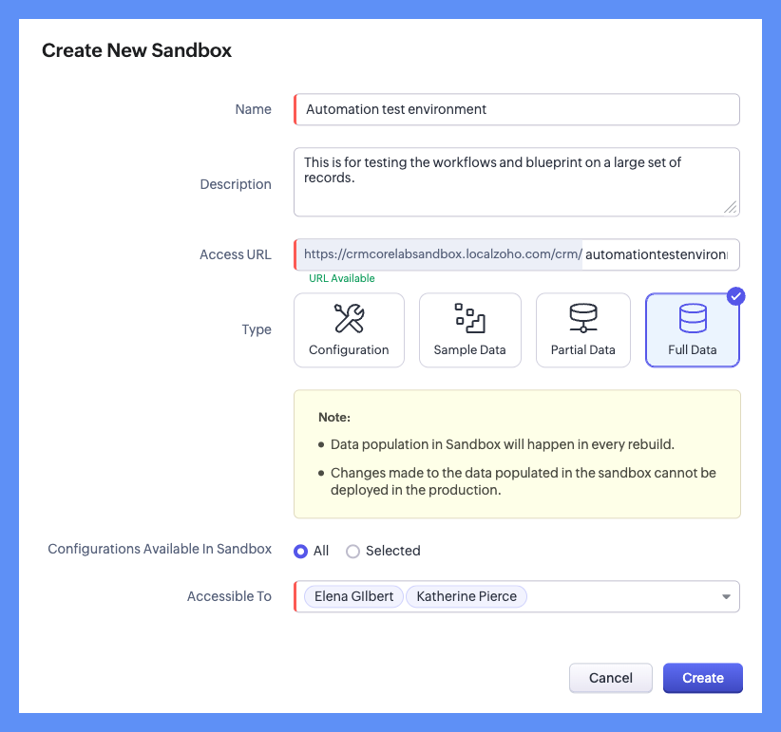
Task: Click the Partial Data database icon
Action: 582,318
